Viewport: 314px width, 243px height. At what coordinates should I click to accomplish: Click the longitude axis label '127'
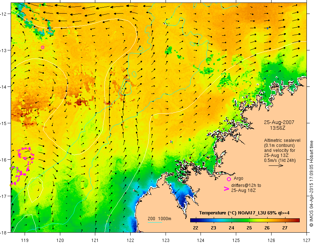click(x=307, y=240)
